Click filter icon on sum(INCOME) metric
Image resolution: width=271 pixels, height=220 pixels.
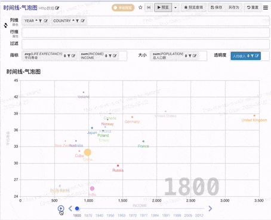point(110,56)
